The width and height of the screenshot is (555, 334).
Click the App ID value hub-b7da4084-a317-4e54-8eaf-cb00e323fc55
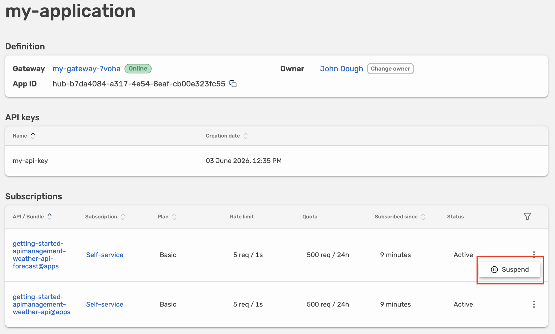point(139,84)
